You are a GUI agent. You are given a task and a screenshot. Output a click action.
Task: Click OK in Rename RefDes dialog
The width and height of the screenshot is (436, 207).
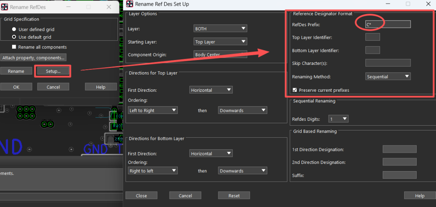tap(16, 87)
